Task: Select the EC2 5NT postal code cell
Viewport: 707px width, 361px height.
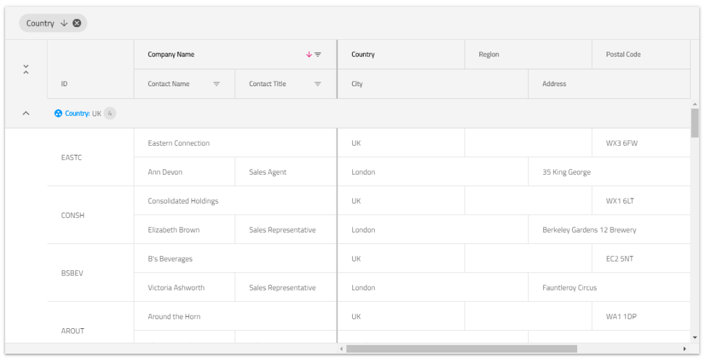Action: [641, 258]
